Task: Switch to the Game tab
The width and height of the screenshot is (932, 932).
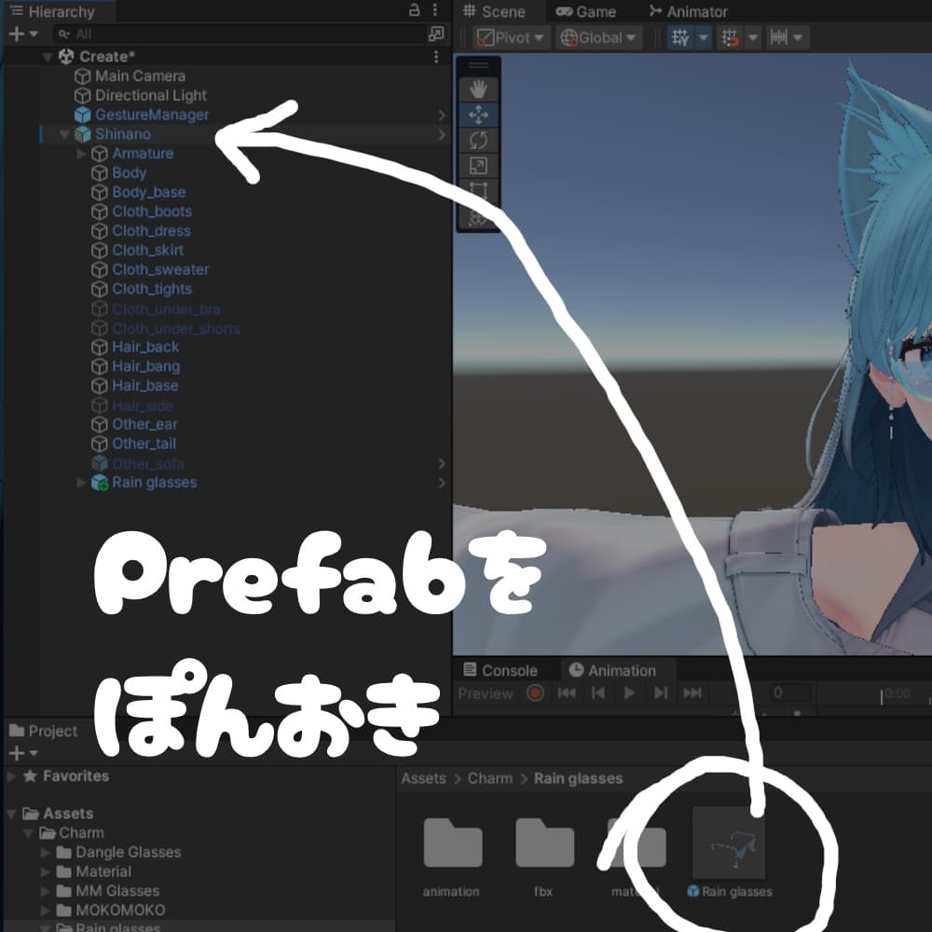Action: click(587, 11)
